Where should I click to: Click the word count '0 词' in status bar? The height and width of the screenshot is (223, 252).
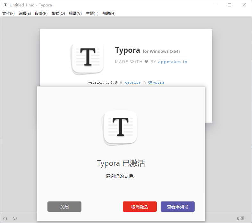(240, 218)
